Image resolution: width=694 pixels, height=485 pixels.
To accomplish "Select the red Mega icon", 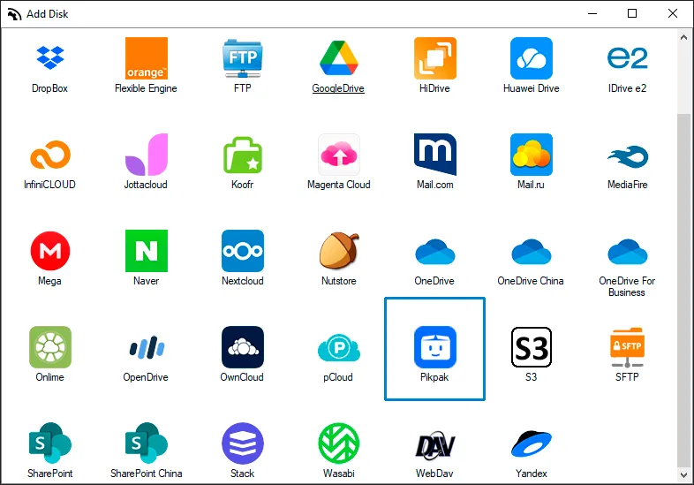I will tap(50, 251).
